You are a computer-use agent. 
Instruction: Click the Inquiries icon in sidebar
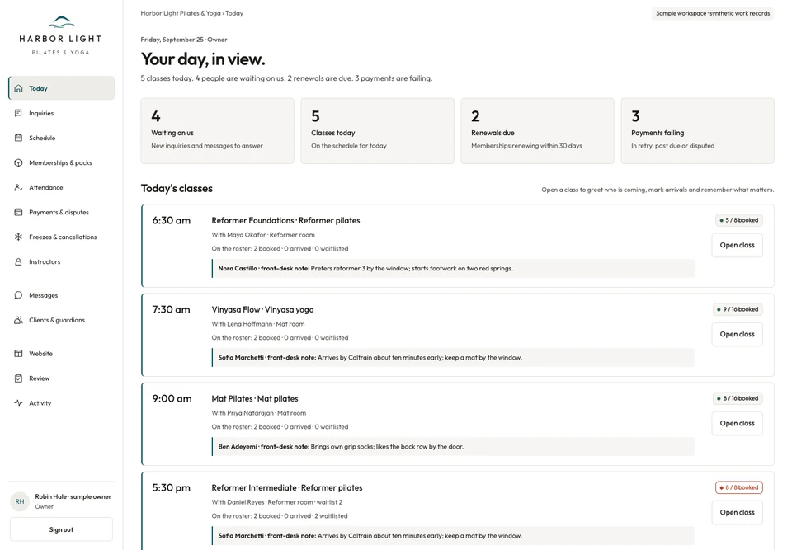(19, 113)
